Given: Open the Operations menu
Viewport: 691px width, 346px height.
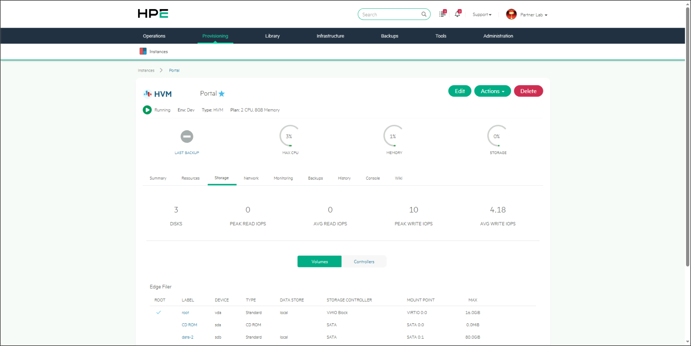Looking at the screenshot, I should point(154,36).
